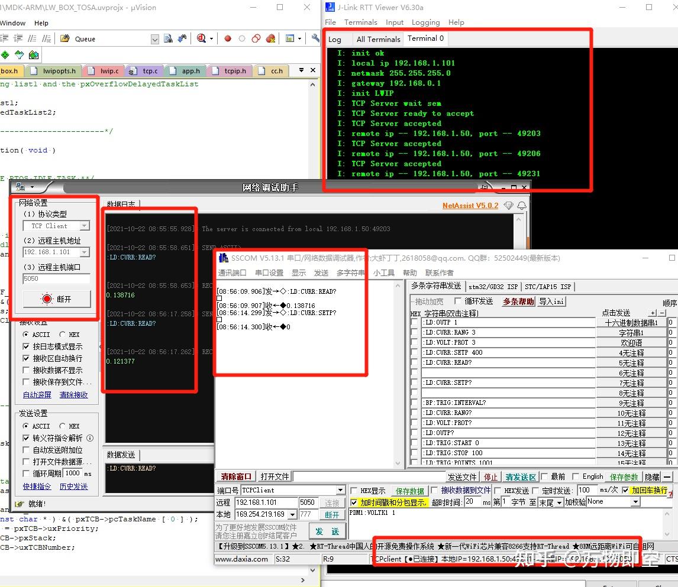Click the NetAssist V5.0.2 link
The width and height of the screenshot is (678, 587).
pyautogui.click(x=470, y=206)
